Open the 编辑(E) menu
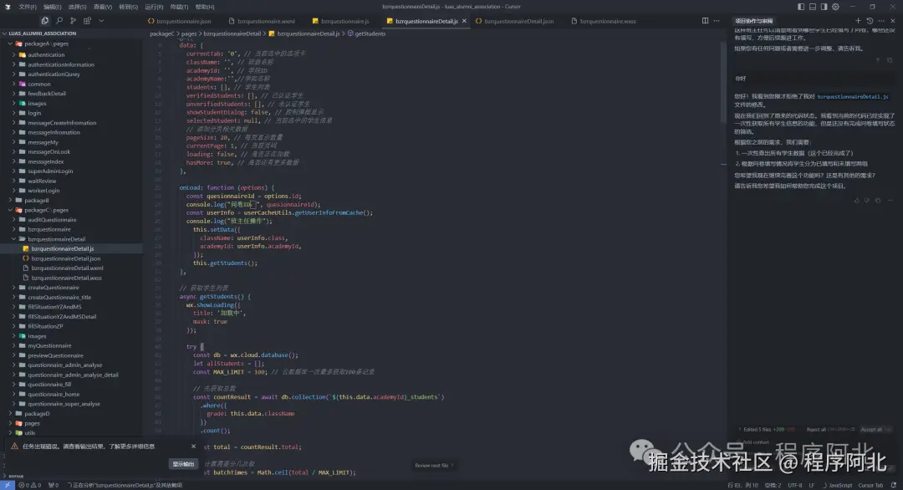This screenshot has width=903, height=490. tap(52, 7)
